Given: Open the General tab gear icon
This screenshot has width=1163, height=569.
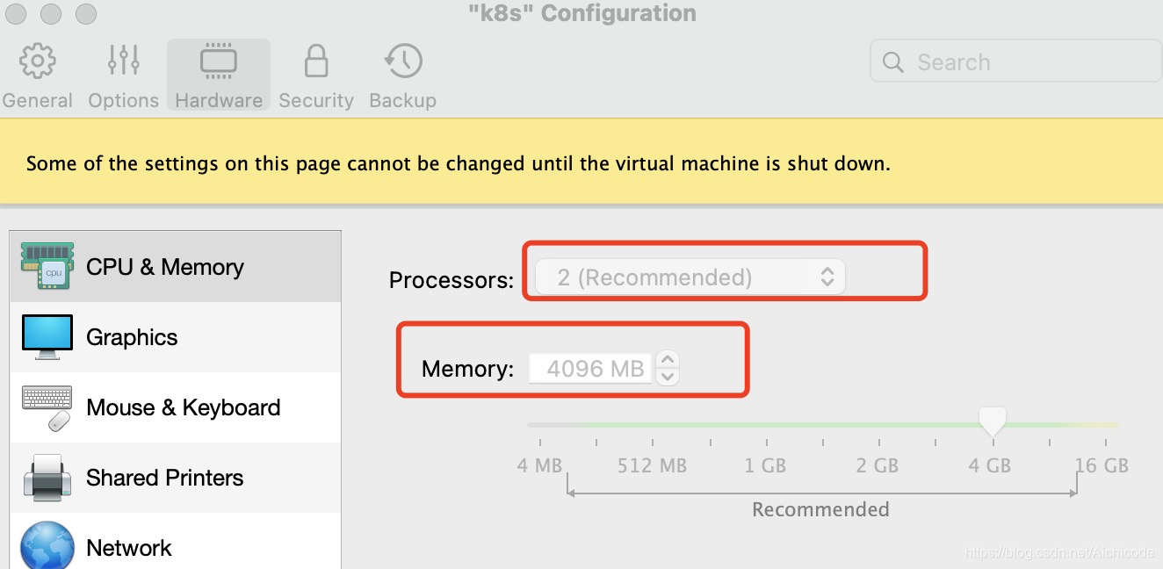Looking at the screenshot, I should click(37, 61).
